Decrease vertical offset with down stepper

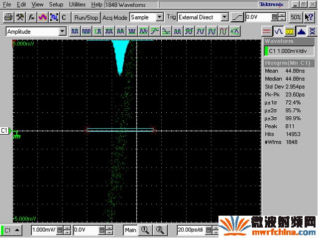point(109,233)
